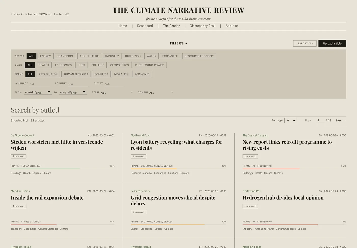Select the All sector filter
Image resolution: width=357 pixels, height=248 pixels.
pos(31,56)
